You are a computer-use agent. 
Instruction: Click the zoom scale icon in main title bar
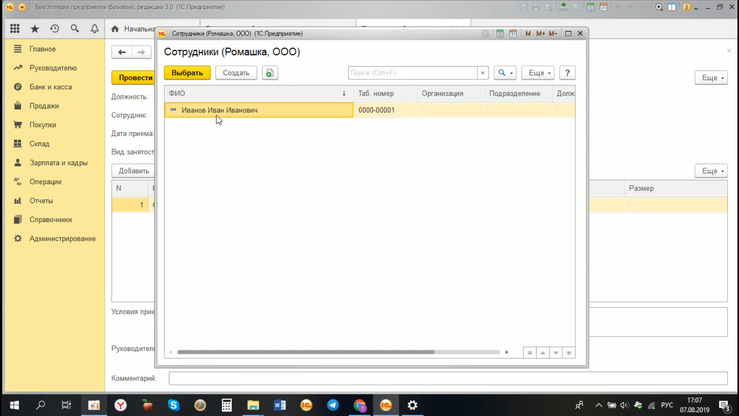pos(659,7)
